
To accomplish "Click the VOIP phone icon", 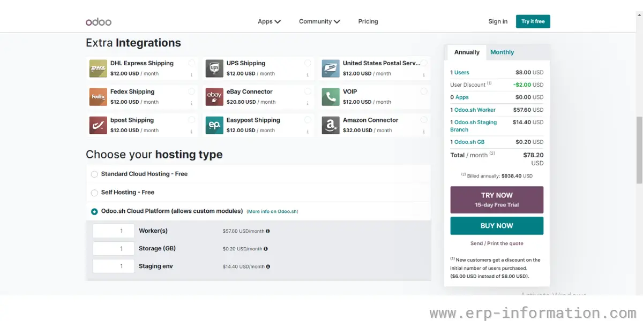I will (x=330, y=97).
